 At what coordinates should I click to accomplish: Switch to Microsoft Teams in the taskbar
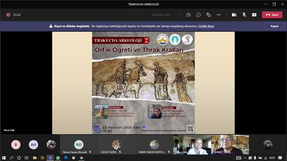coord(50,158)
